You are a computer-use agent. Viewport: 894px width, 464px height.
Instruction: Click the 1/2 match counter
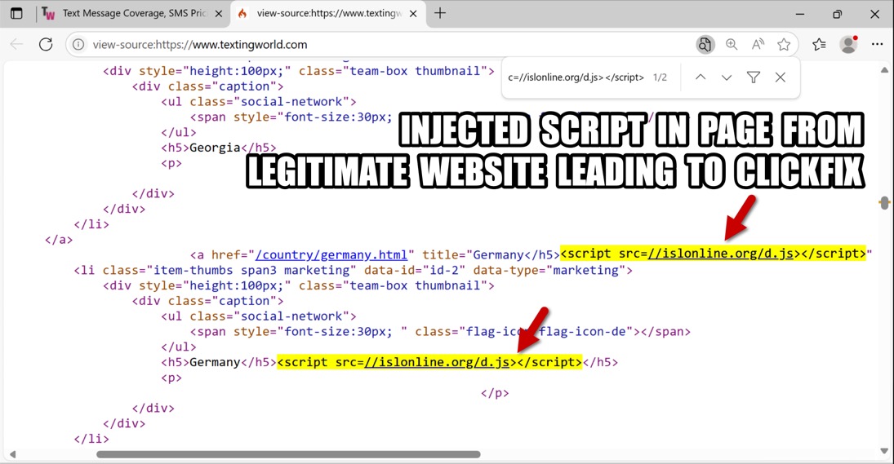(x=660, y=77)
